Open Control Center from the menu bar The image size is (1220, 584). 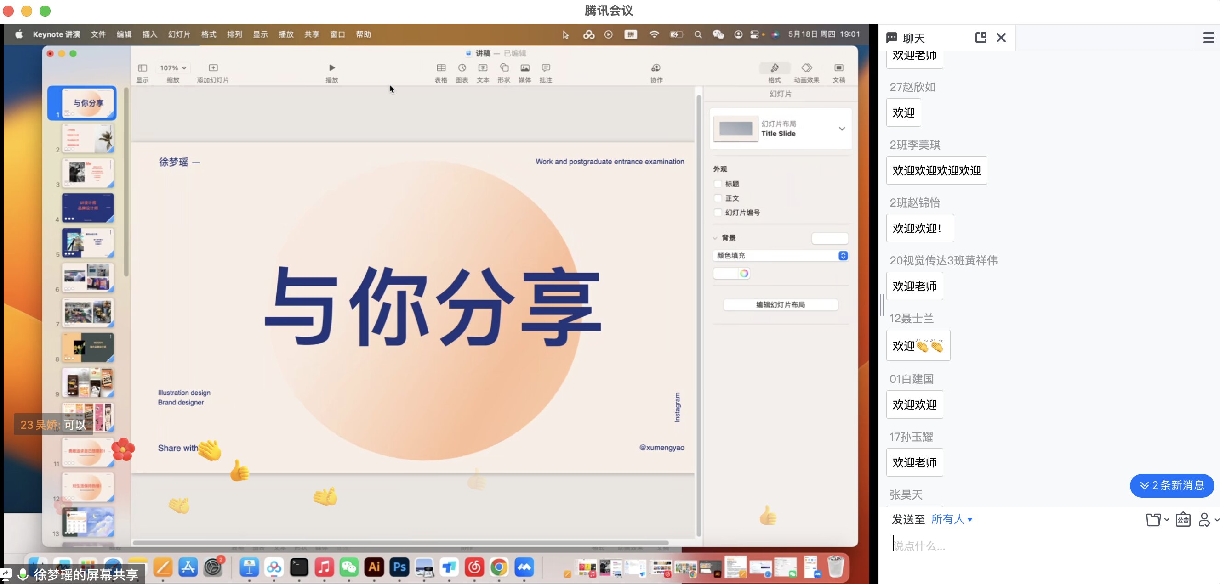coord(754,34)
